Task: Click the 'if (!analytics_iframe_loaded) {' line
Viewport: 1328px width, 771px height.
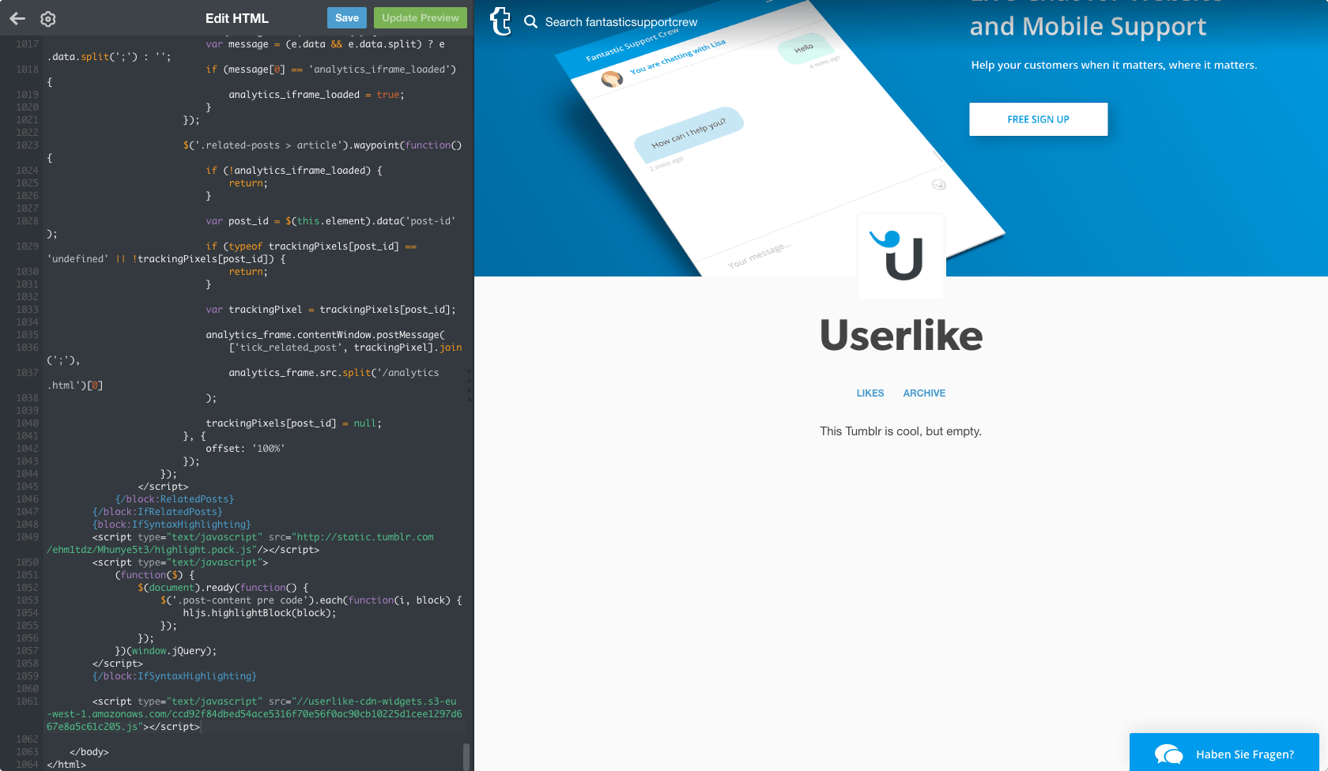Action: [x=294, y=171]
